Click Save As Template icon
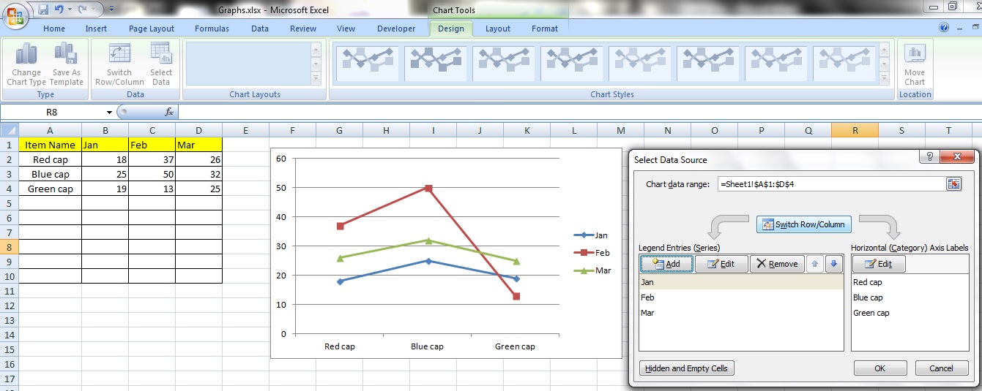 pyautogui.click(x=66, y=55)
